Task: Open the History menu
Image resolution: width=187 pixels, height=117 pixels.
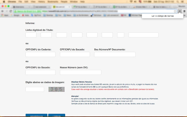Action: 41,2
